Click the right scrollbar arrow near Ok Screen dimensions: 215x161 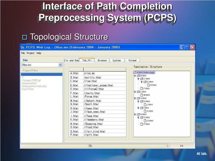click(x=167, y=146)
